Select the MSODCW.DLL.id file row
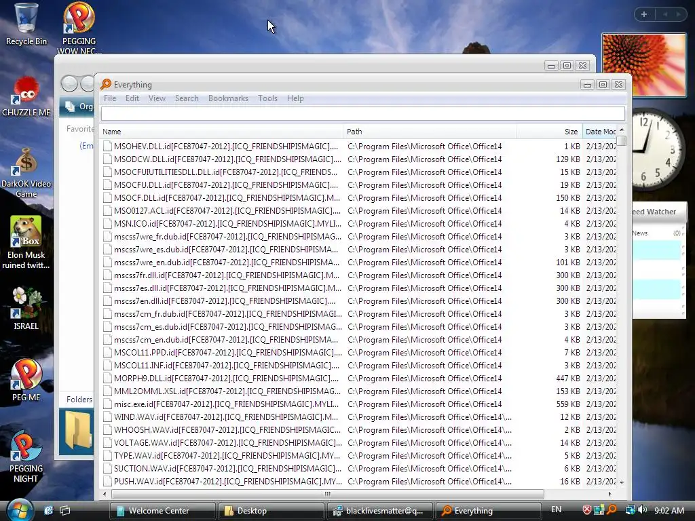Screen dimensions: 695x521 [x=358, y=159]
